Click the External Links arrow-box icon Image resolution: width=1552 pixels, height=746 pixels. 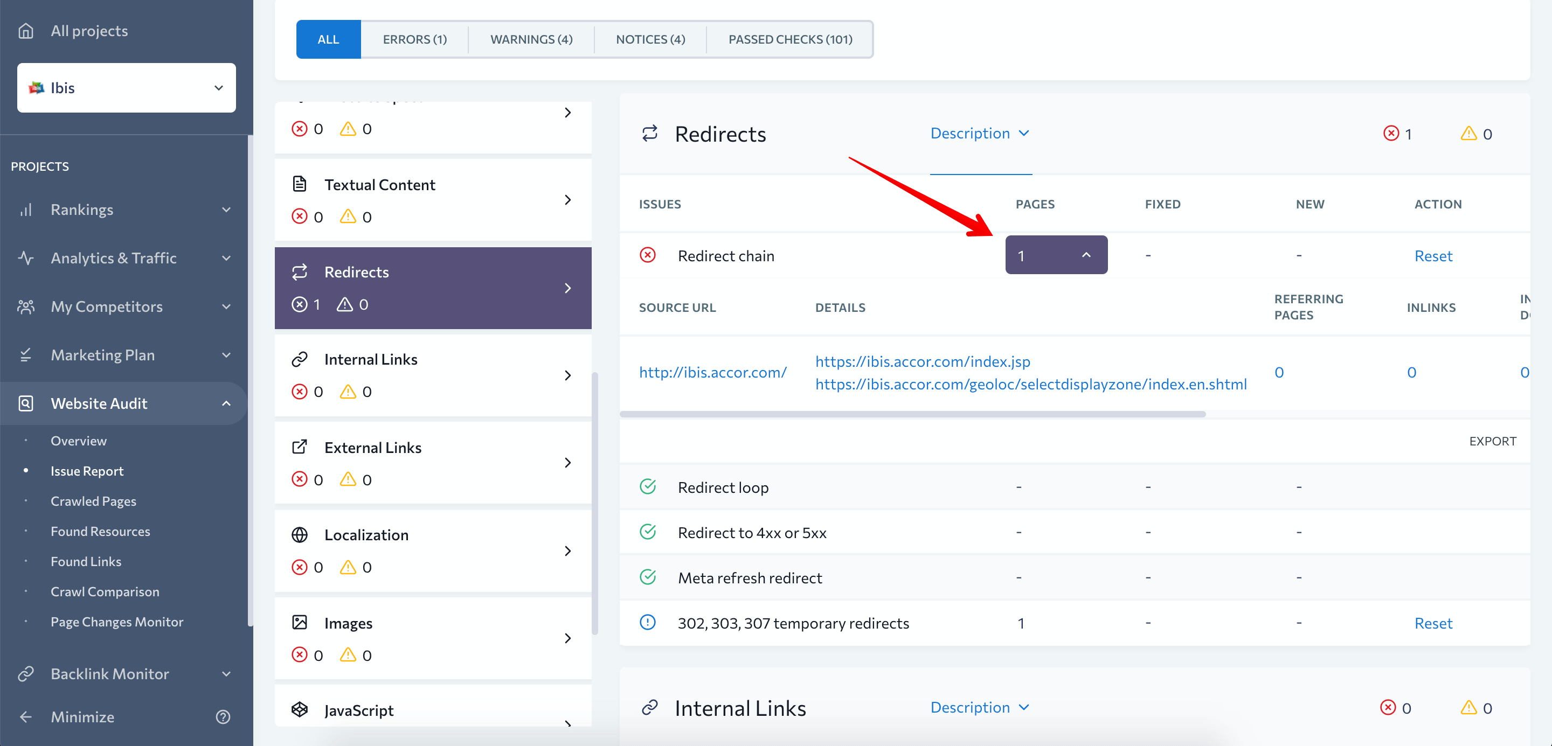click(x=300, y=447)
